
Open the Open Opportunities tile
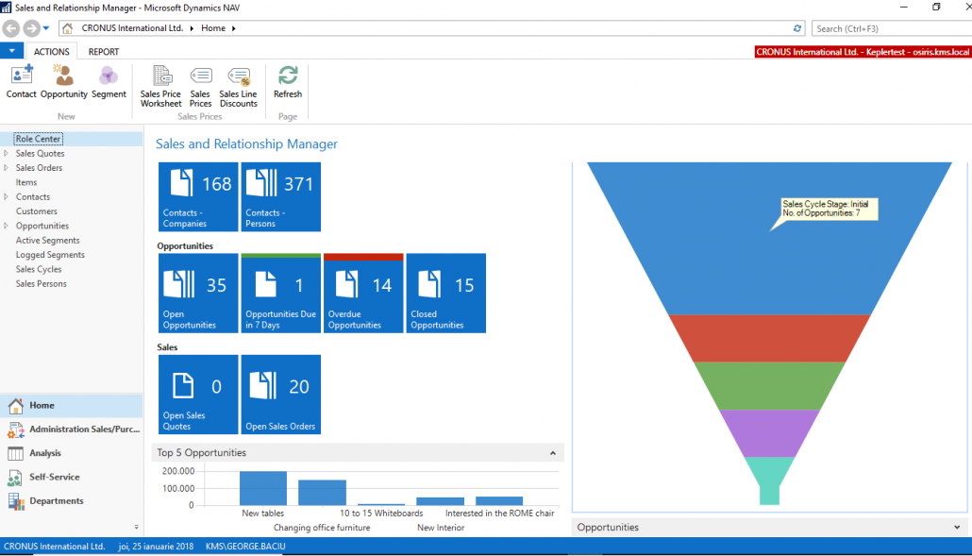tap(198, 294)
